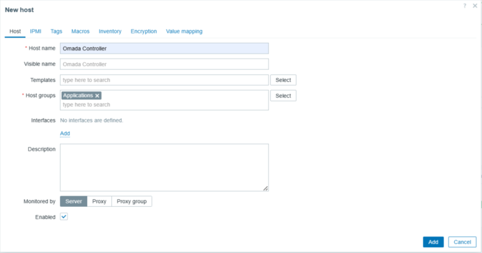Click the Cancel button

point(462,242)
